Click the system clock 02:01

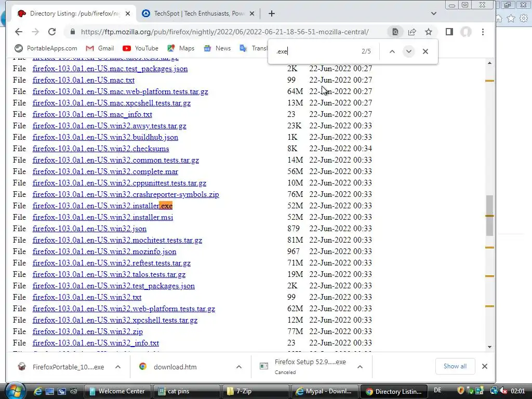518,391
